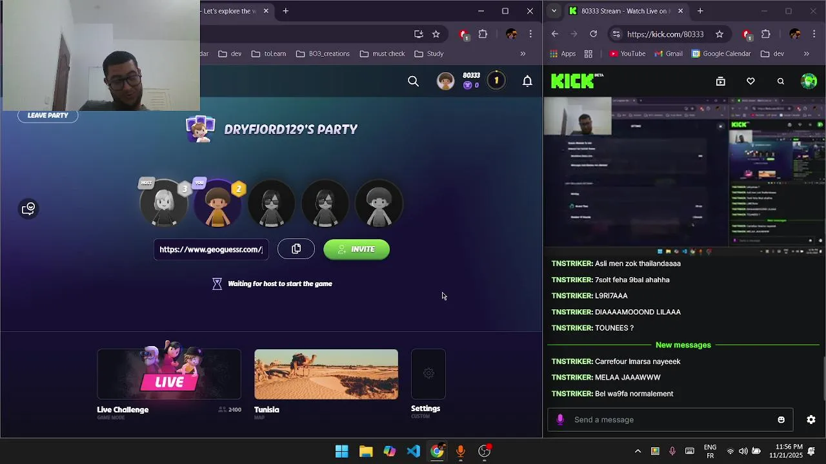Open Kick chat settings gear
The width and height of the screenshot is (826, 464).
[x=811, y=420]
